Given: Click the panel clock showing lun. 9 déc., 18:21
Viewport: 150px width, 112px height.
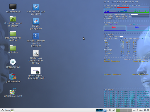Looking at the screenshot, I should coord(141,110).
